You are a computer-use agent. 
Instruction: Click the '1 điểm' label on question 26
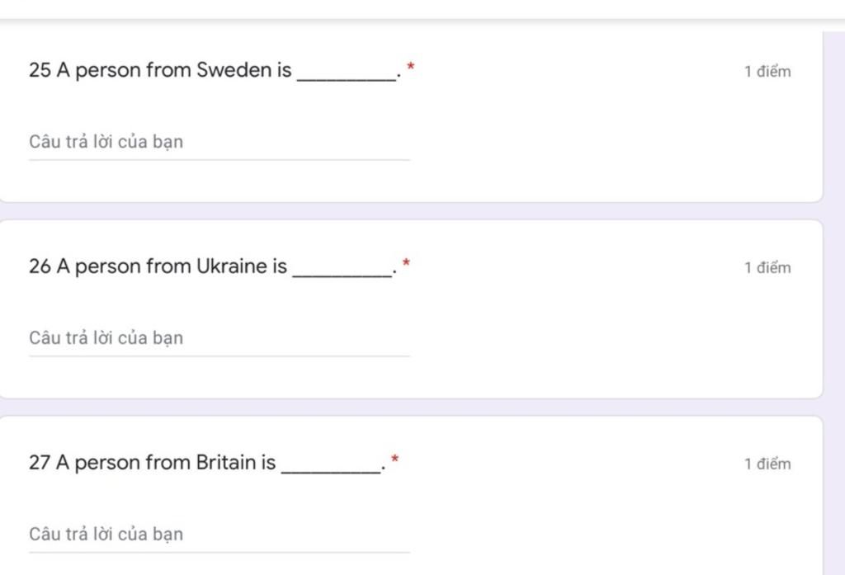pyautogui.click(x=767, y=268)
